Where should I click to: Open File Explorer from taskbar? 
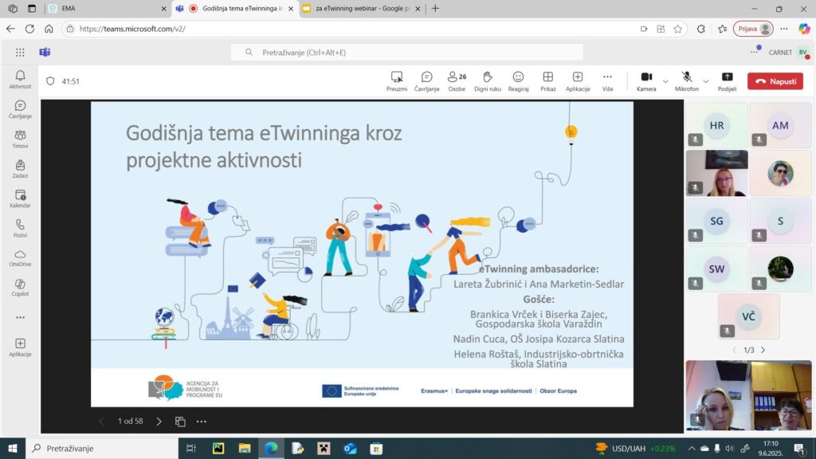[x=244, y=448]
